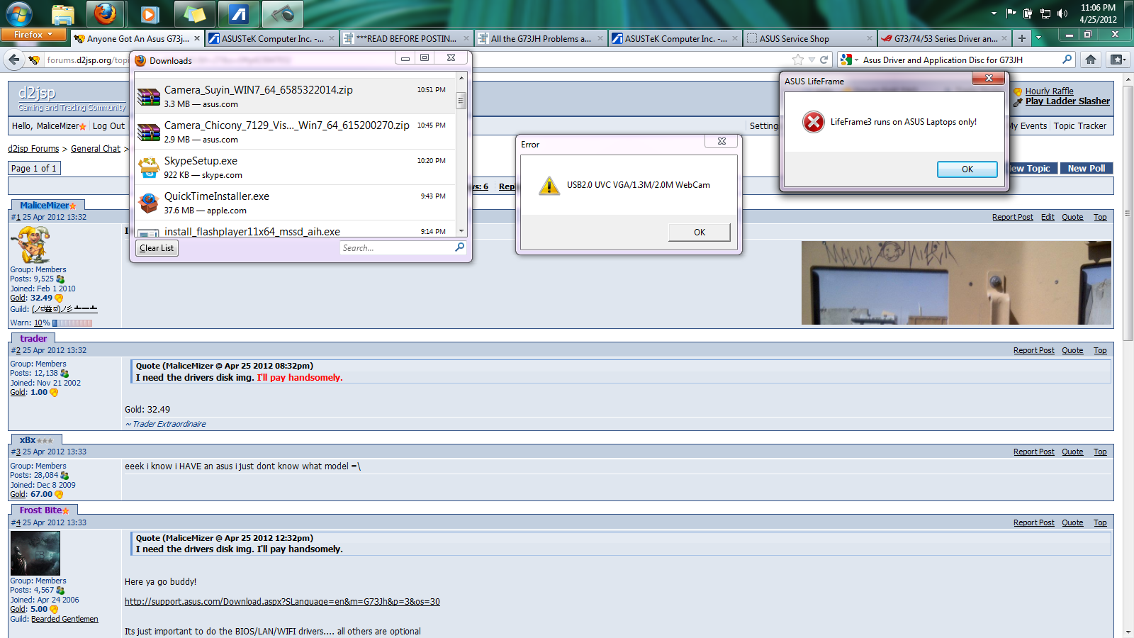Click the Downloads list scrollbar thumb
Viewport: 1134px width, 638px height.
[461, 100]
